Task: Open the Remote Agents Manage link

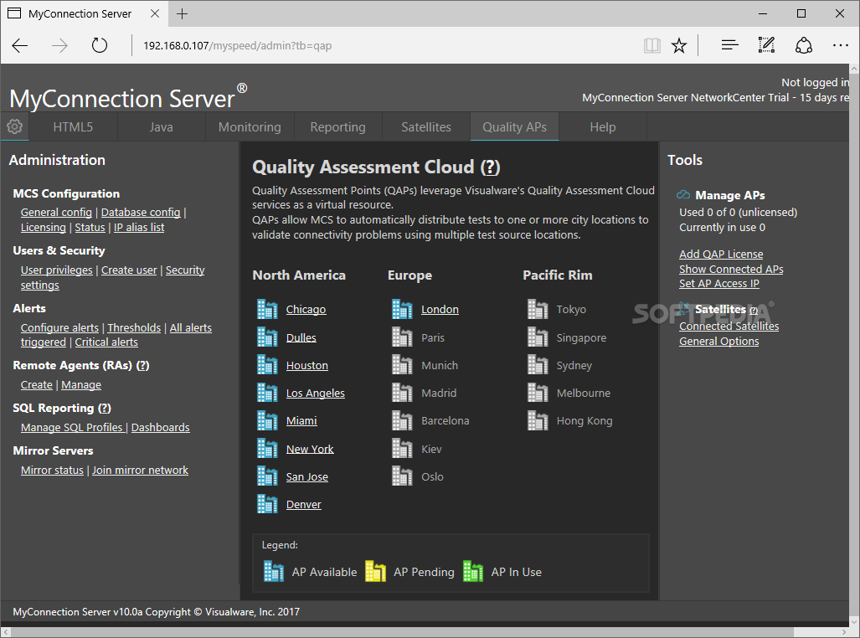Action: click(81, 384)
